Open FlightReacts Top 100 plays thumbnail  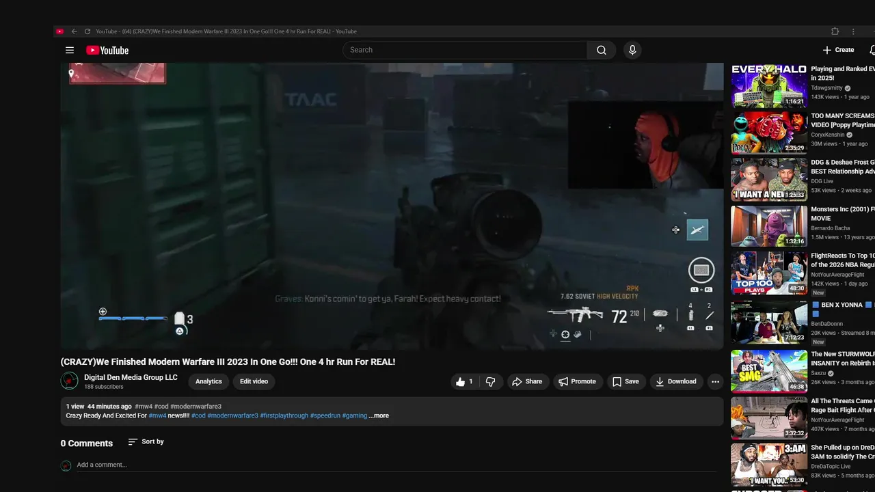(769, 273)
